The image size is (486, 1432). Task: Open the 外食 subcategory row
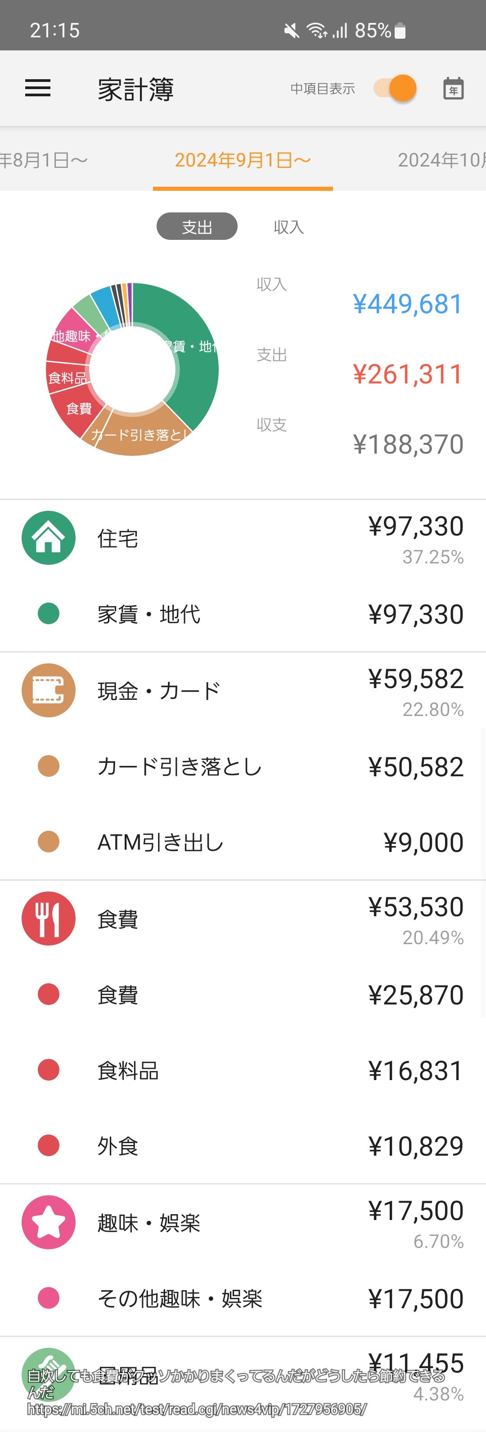pyautogui.click(x=243, y=1146)
